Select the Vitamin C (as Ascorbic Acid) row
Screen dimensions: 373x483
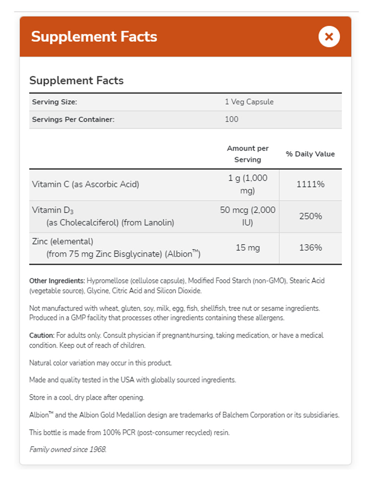[x=85, y=184]
